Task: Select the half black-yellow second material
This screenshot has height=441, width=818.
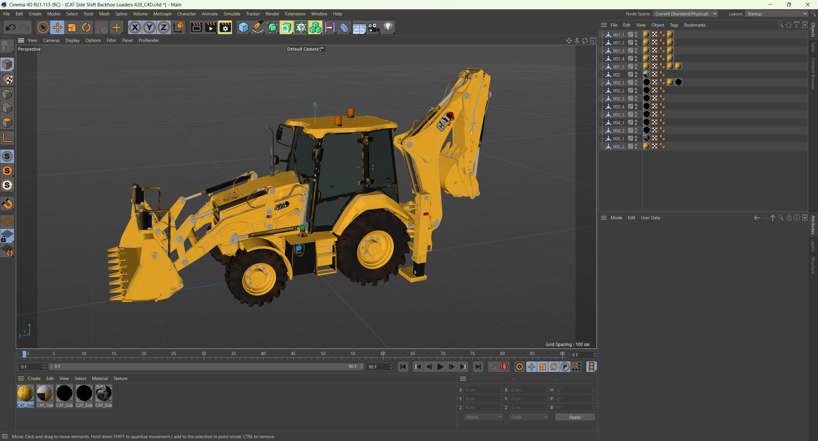Action: (x=45, y=393)
